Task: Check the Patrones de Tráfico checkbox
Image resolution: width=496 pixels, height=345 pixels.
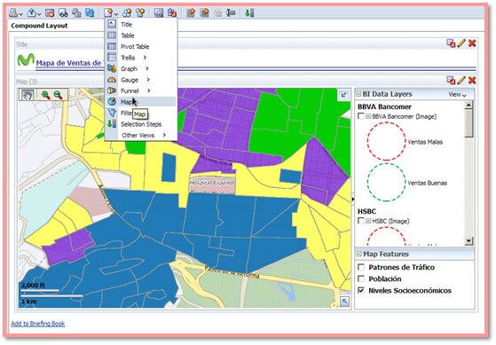Action: pos(361,267)
